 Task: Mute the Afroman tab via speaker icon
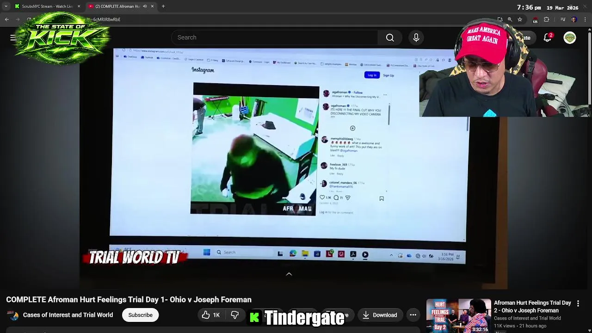pos(145,6)
